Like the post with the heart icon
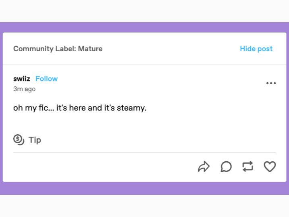The image size is (289, 217). click(270, 167)
